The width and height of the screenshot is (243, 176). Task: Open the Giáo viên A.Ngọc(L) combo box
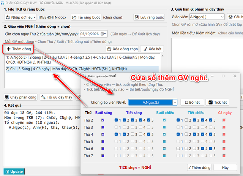(x=207, y=17)
